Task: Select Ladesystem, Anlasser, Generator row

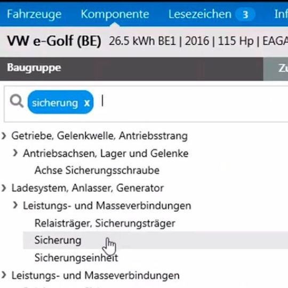Action: pyautogui.click(x=87, y=188)
